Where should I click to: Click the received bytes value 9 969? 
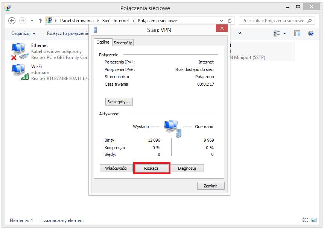click(209, 140)
